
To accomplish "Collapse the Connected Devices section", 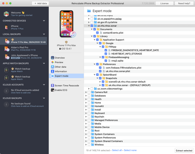I will [44, 21].
